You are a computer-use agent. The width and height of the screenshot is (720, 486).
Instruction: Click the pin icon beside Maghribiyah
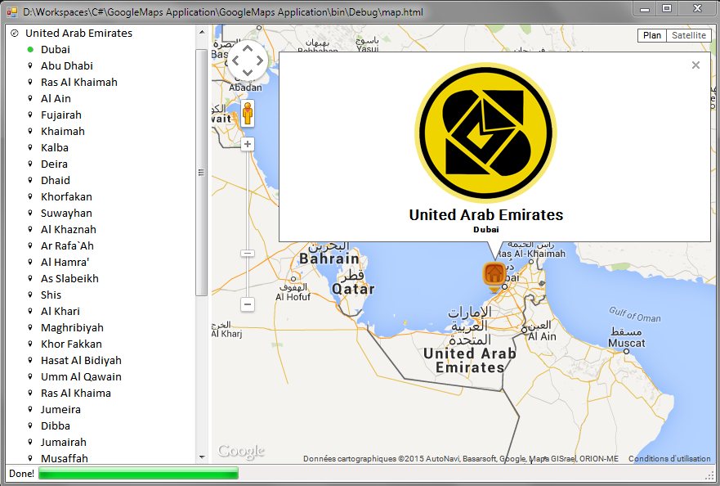click(x=30, y=328)
